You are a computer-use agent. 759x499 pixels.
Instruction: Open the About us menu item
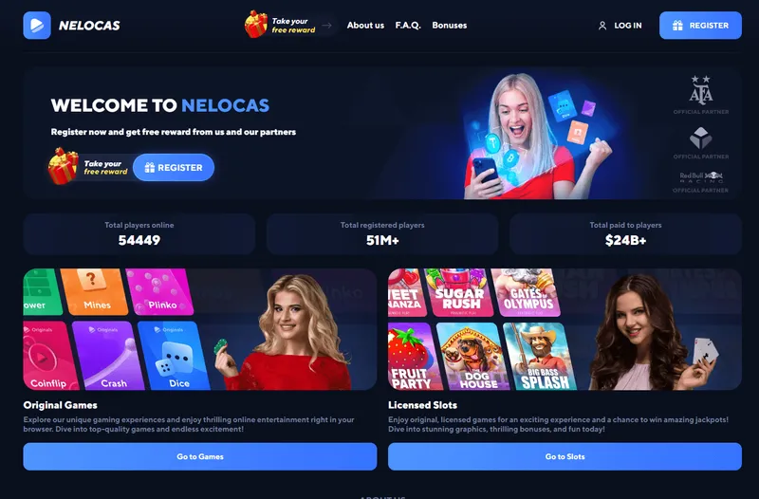365,26
